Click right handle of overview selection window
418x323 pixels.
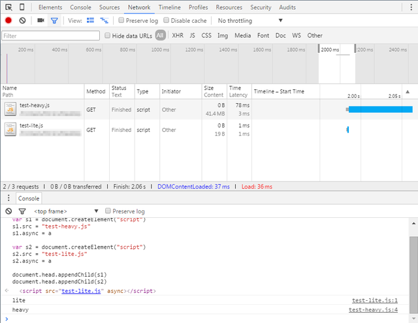(x=355, y=48)
